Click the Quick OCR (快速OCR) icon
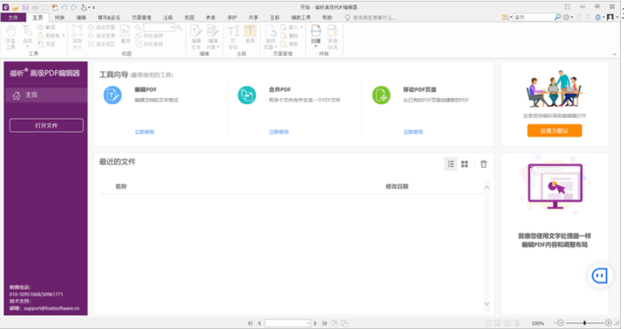 (332, 37)
